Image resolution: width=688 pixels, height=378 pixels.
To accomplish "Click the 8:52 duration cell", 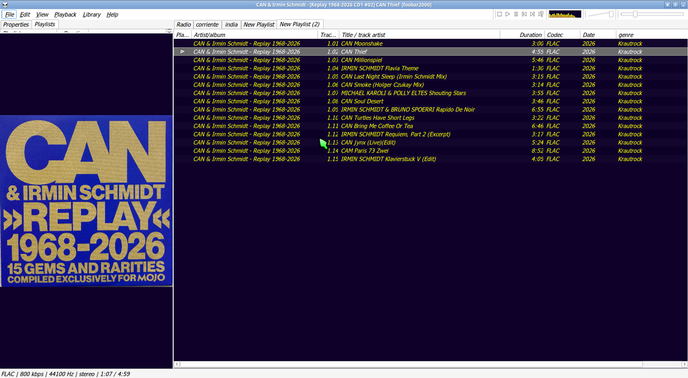I will pos(537,151).
